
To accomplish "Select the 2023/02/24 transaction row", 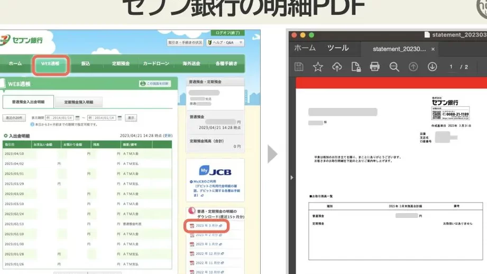I will (87, 214).
